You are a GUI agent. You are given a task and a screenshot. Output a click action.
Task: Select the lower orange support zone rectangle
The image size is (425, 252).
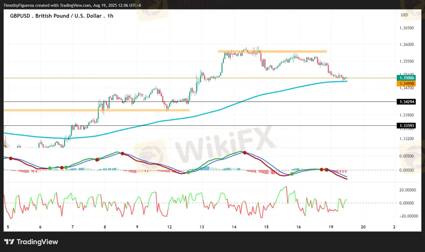pyautogui.click(x=96, y=110)
